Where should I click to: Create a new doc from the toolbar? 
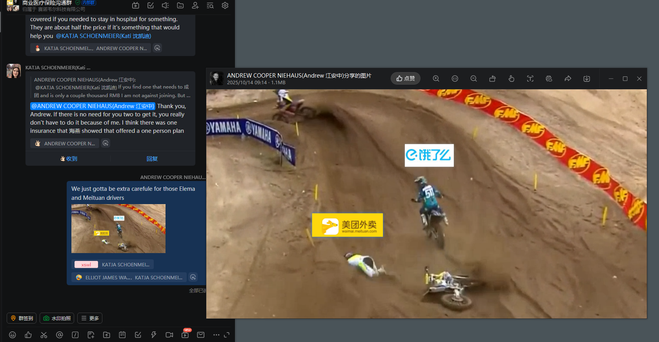pos(91,335)
